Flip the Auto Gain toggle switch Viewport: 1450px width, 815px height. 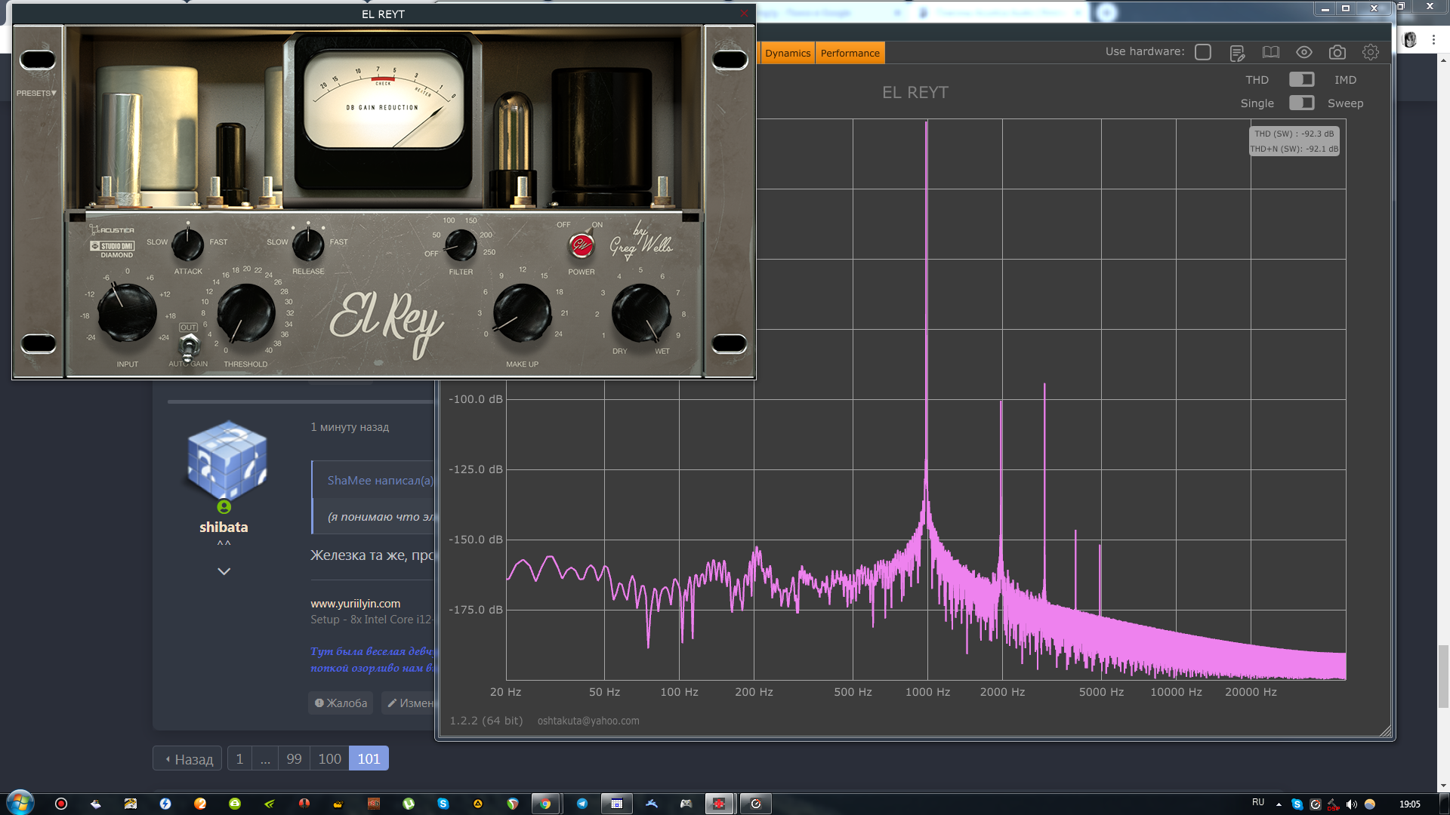[188, 347]
